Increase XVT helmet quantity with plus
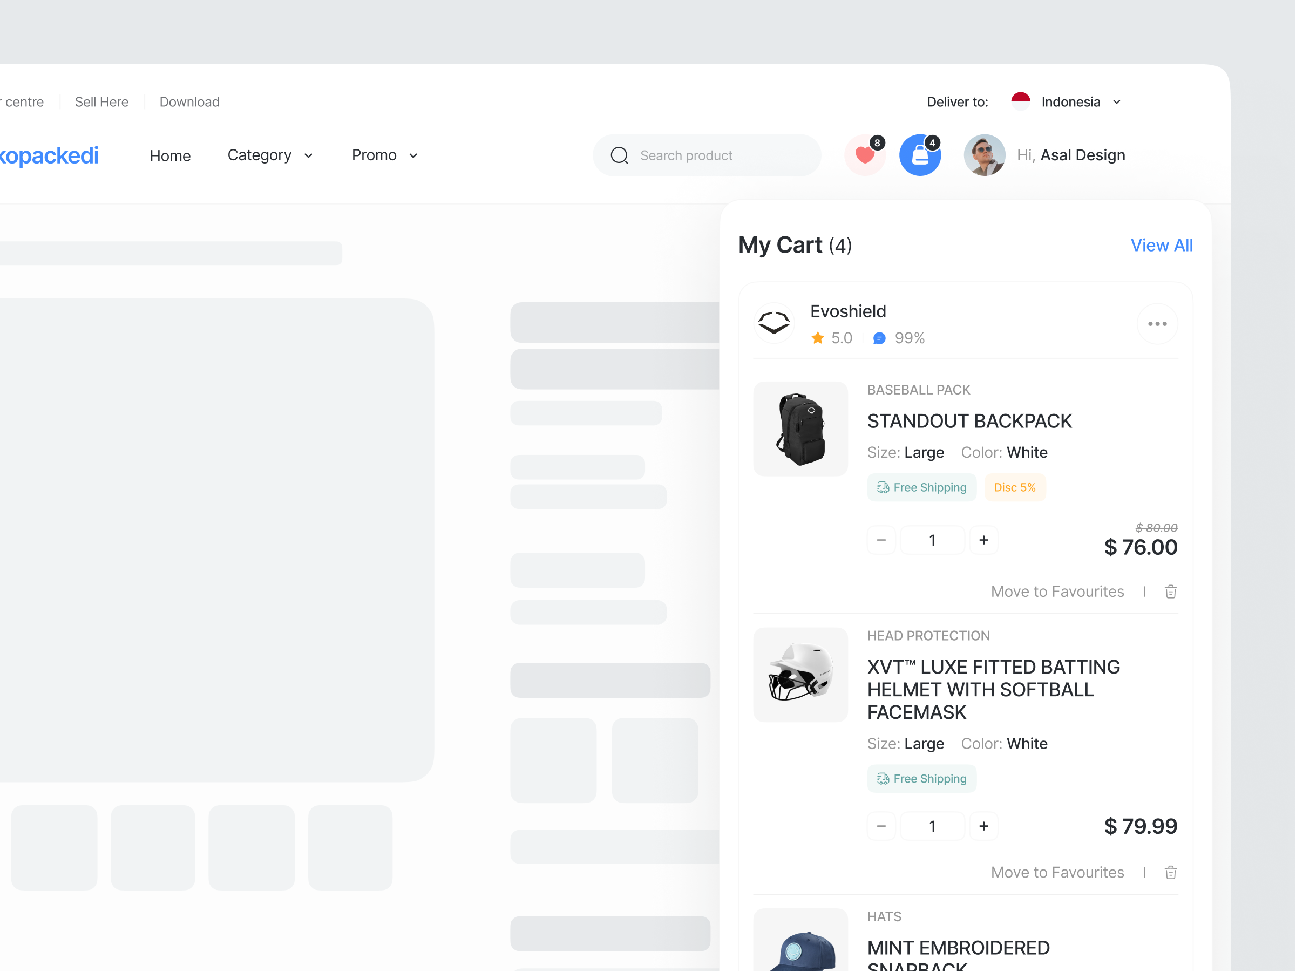 point(983,826)
